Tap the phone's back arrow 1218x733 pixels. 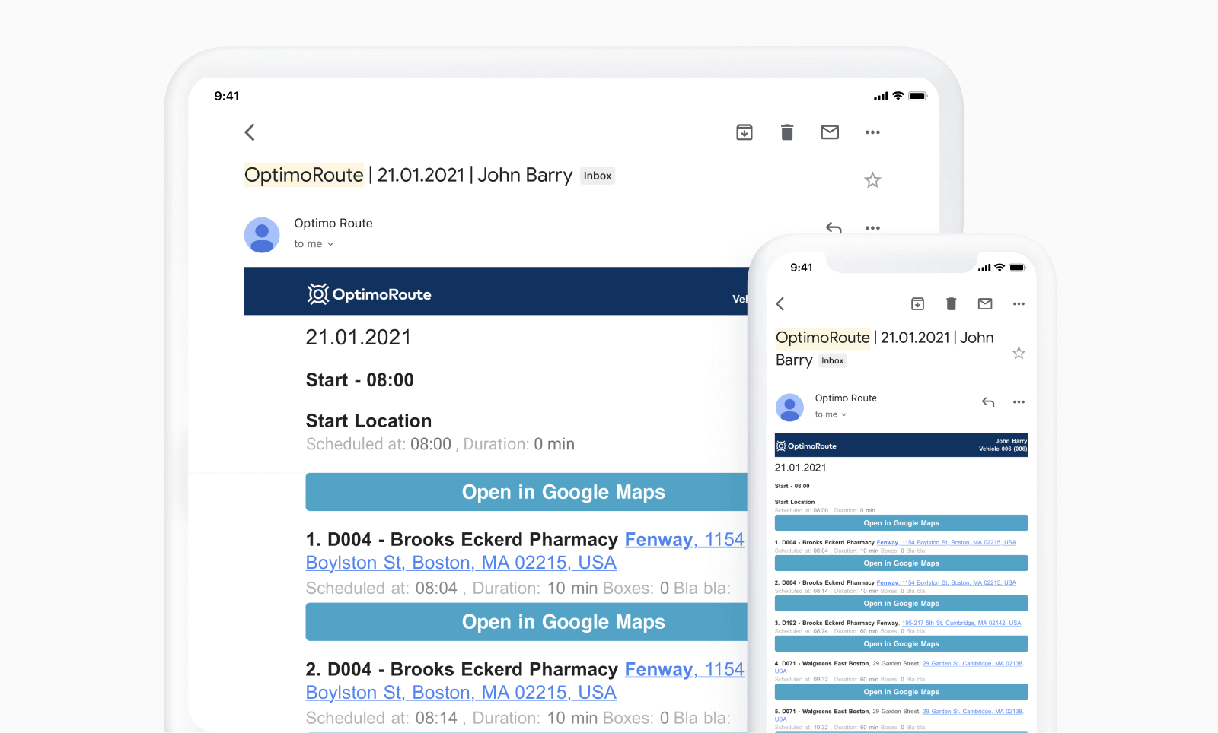pos(780,304)
